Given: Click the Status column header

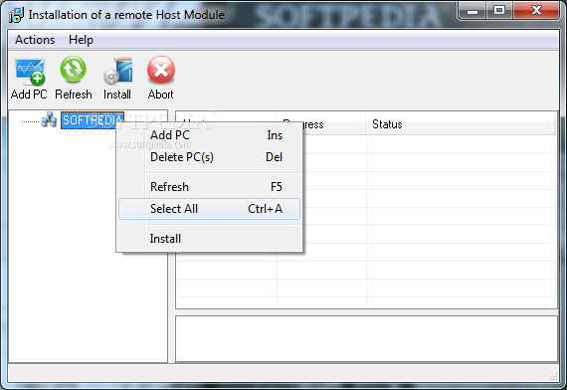Looking at the screenshot, I should 460,124.
